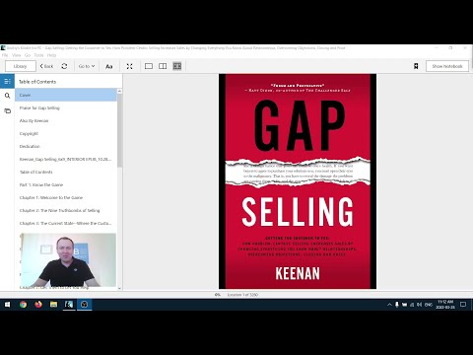Open the Library view
This screenshot has height=355, width=473.
pos(21,66)
